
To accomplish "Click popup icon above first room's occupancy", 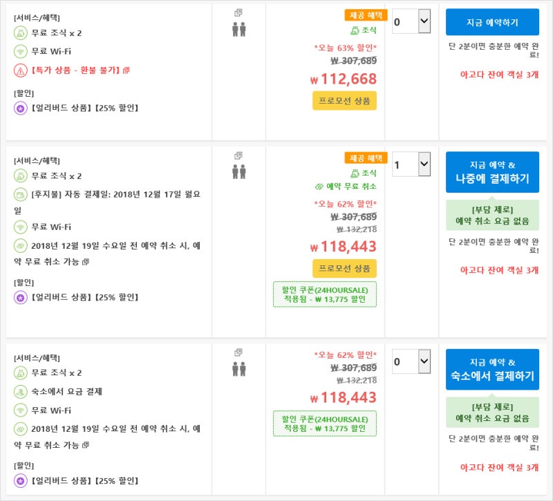I will (x=238, y=12).
